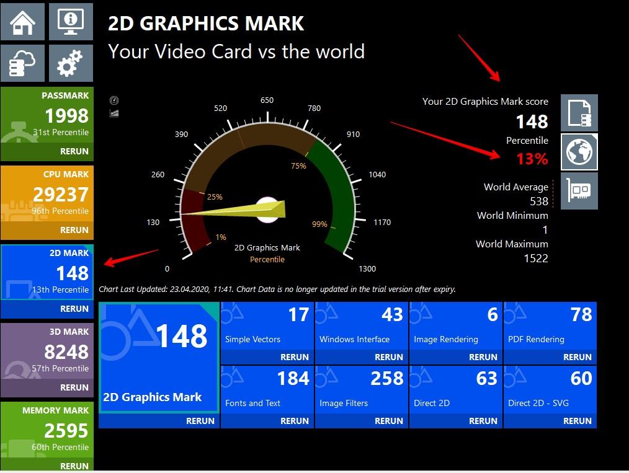Select the 2D Mark 148 sidebar tile
629x473 pixels.
coord(47,272)
